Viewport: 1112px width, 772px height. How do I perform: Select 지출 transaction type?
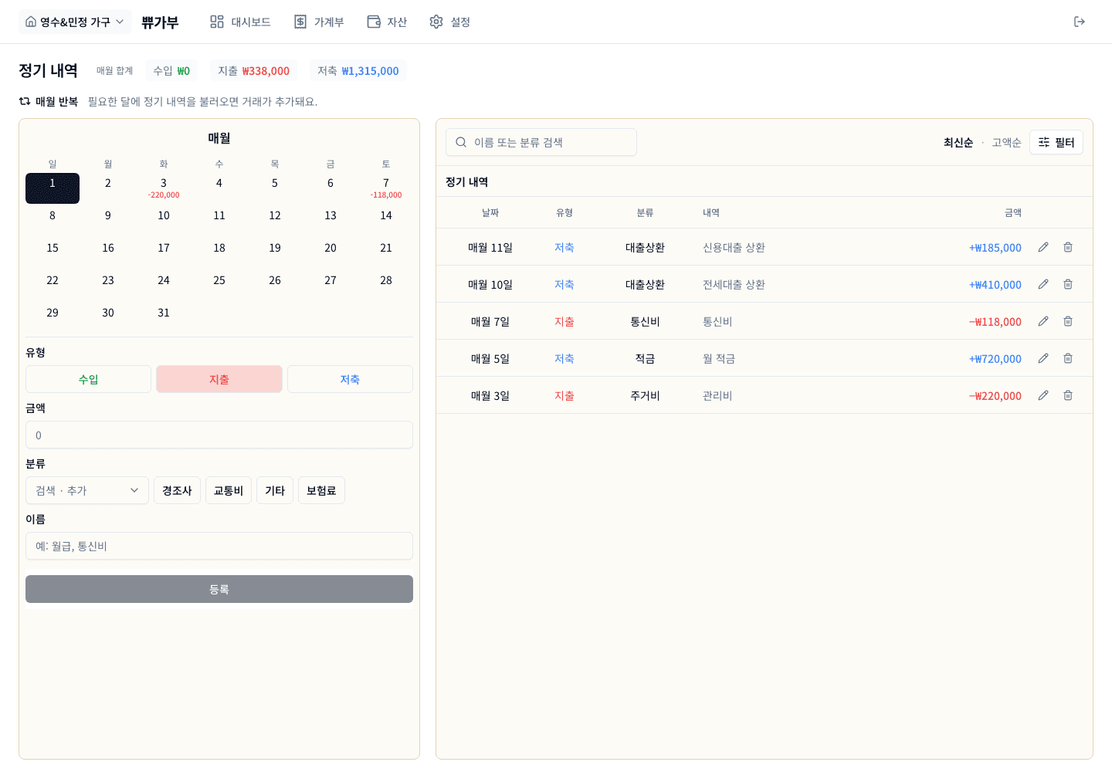[x=219, y=379]
